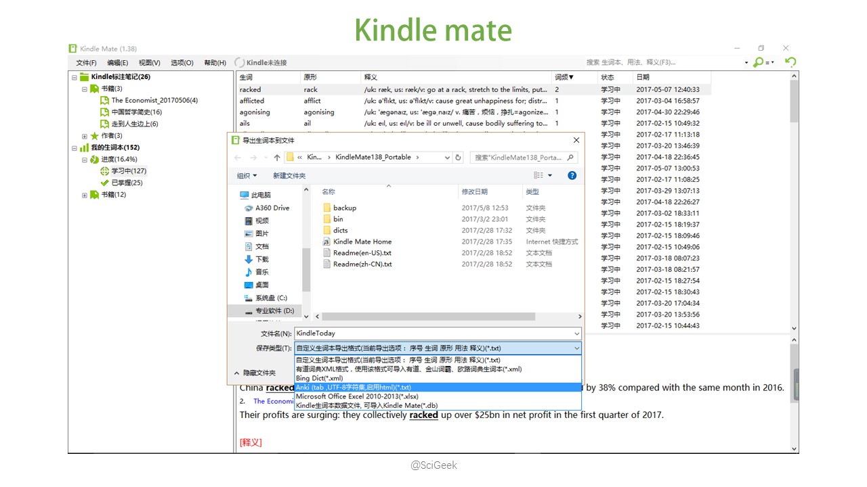867x487 pixels.
Task: Open the 视图(V) menu
Action: pos(149,63)
